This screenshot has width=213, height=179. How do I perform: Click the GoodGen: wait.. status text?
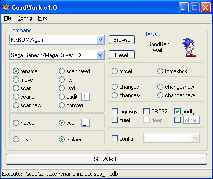159,47
